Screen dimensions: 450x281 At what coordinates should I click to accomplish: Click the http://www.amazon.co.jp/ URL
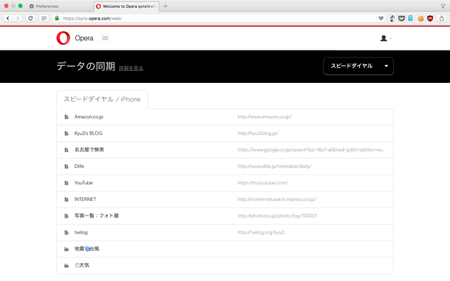[x=265, y=117]
